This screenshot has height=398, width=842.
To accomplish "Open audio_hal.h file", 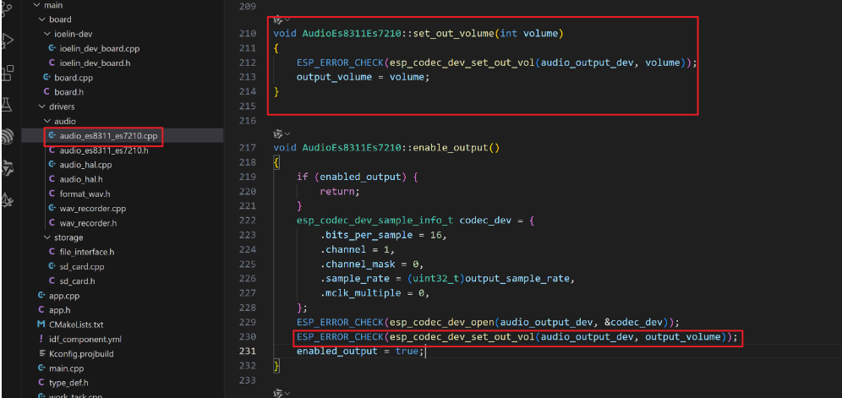I will point(81,179).
